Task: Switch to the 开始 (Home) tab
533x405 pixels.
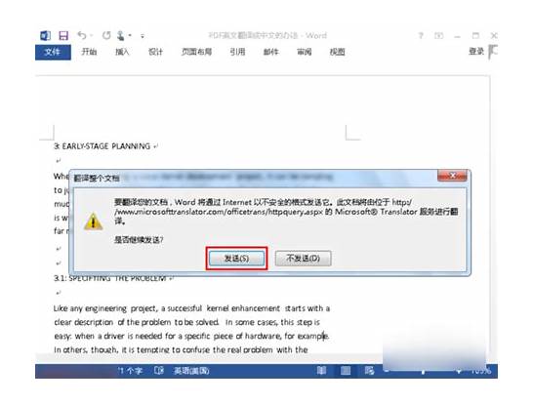Action: pos(89,52)
